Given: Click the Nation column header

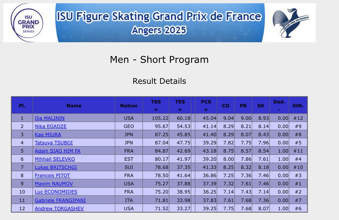Looking at the screenshot, I should 129,105.
